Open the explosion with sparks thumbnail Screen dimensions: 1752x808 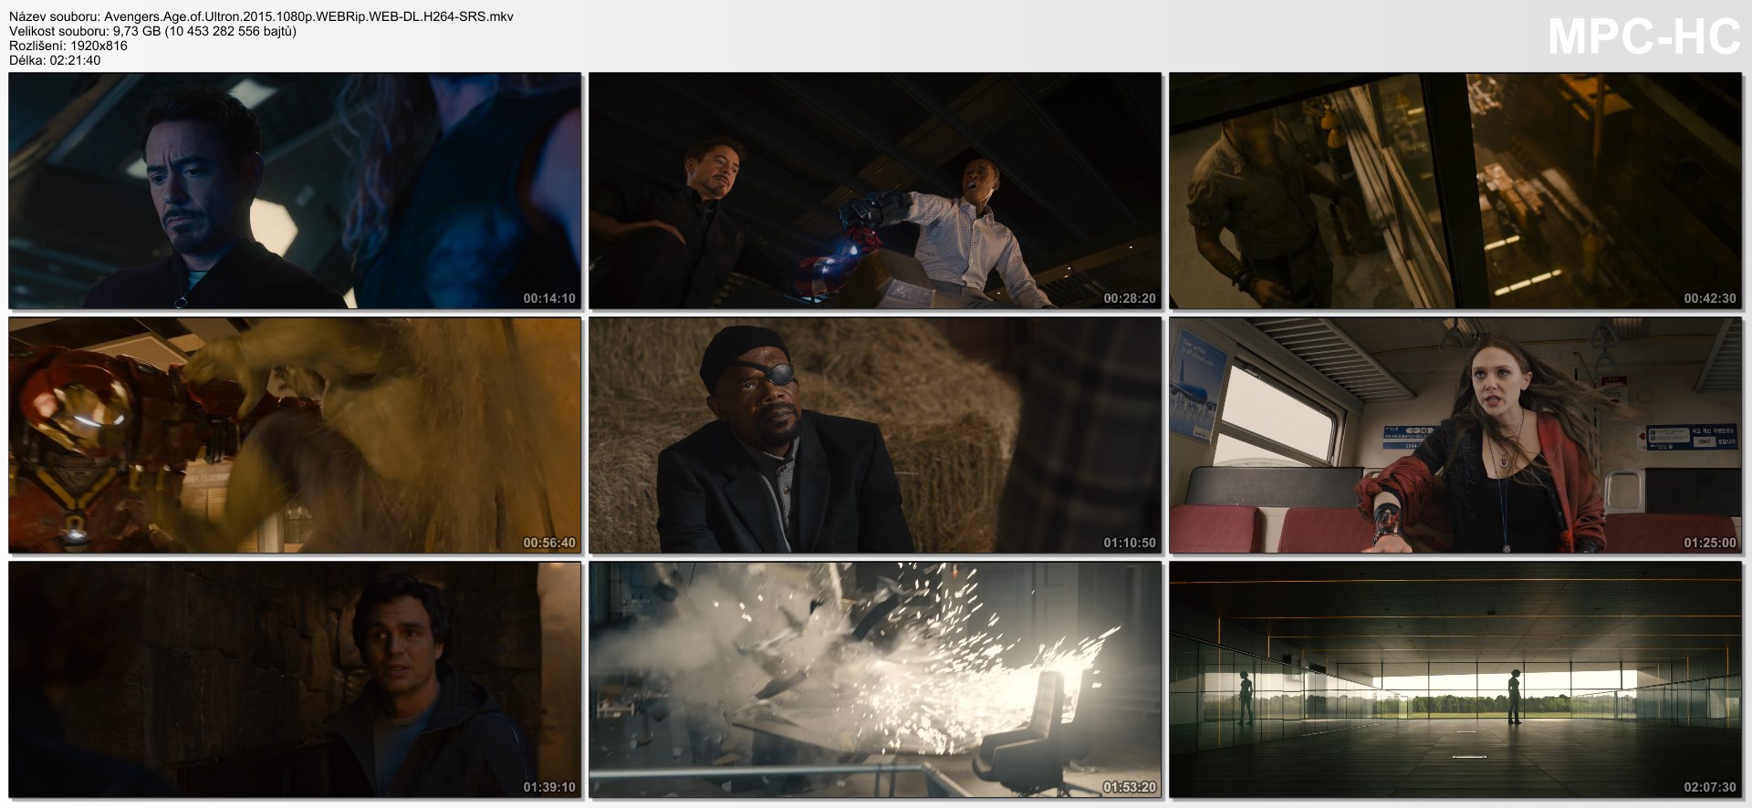(874, 679)
